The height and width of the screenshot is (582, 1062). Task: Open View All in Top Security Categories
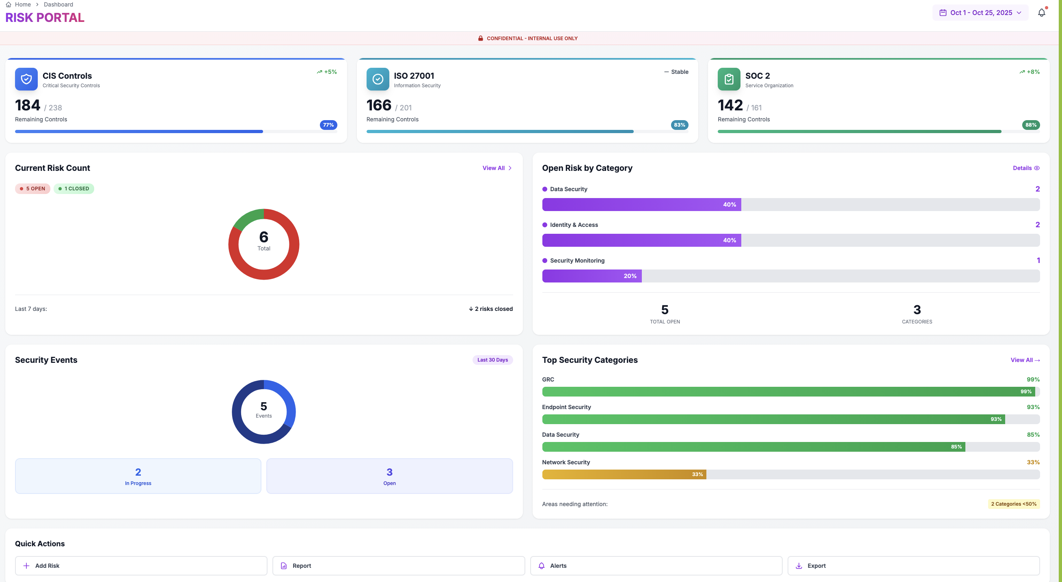pyautogui.click(x=1025, y=360)
